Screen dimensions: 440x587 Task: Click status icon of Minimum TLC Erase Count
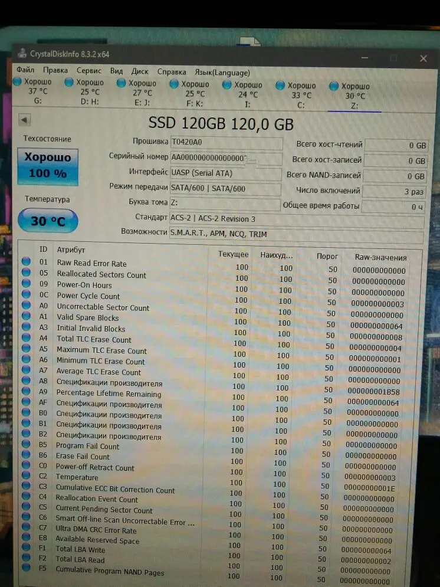26,359
